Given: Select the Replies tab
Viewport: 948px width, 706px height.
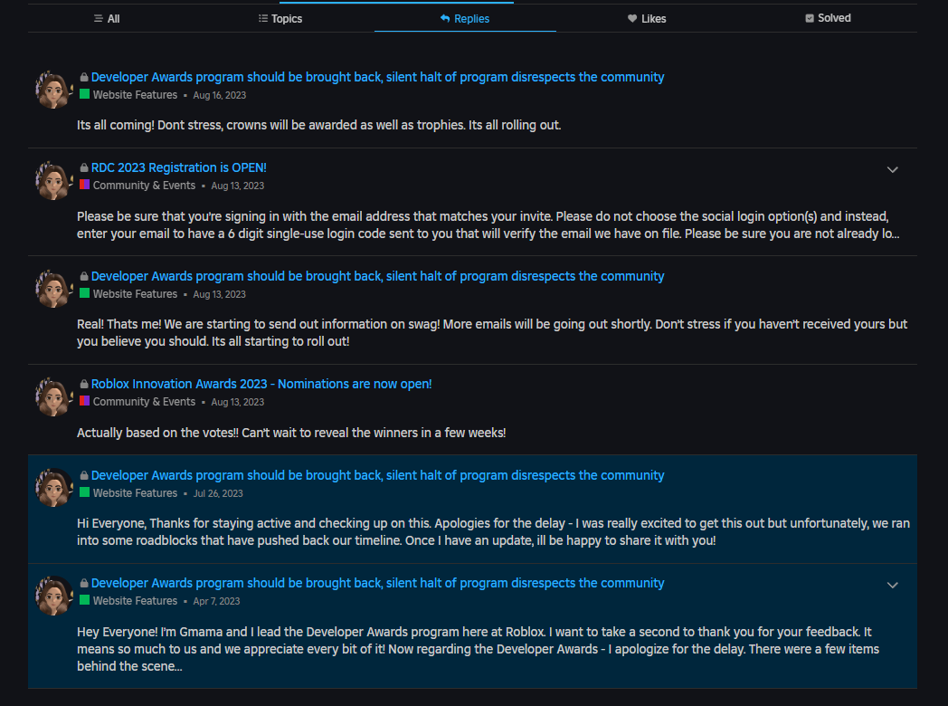Looking at the screenshot, I should (x=465, y=18).
